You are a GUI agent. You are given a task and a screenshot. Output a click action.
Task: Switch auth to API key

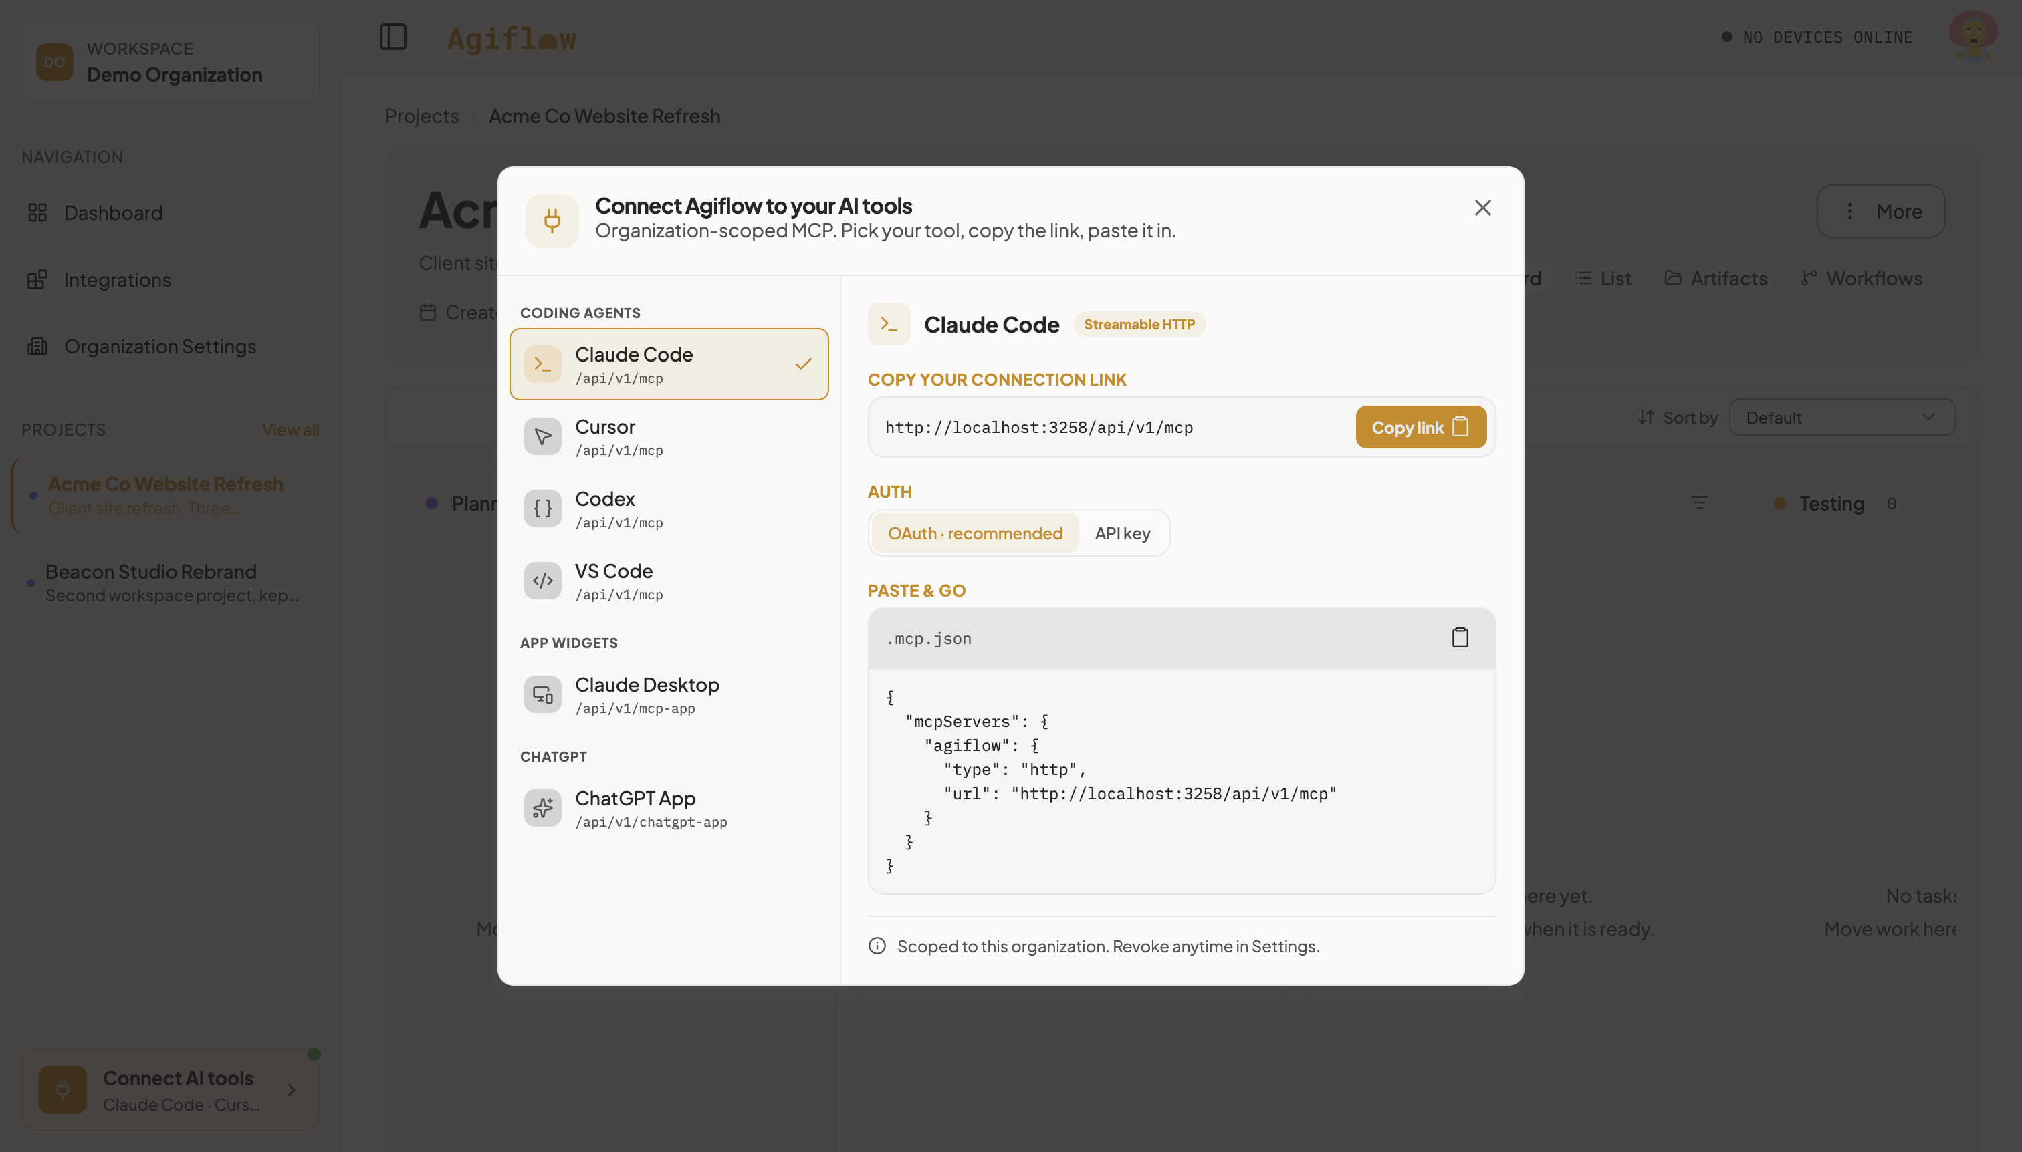(1122, 533)
